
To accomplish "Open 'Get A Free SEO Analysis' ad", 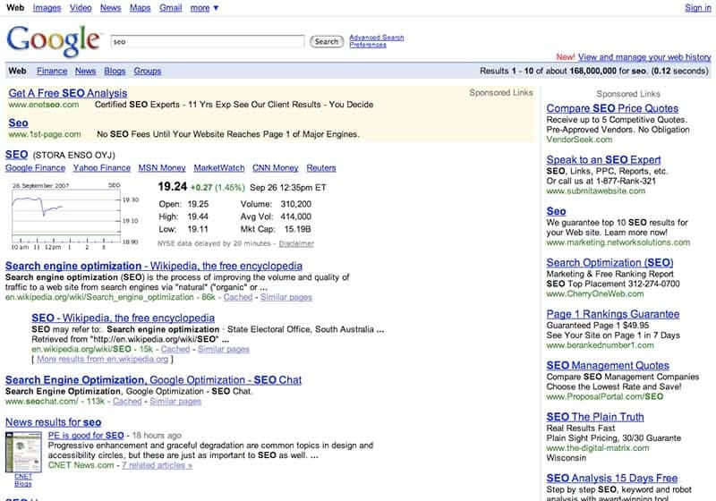I will pyautogui.click(x=68, y=93).
